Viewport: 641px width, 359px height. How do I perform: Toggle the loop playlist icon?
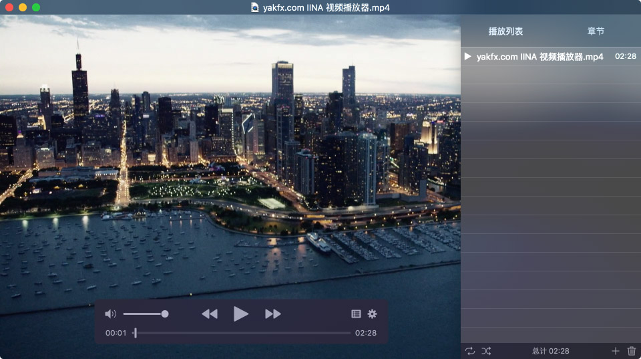(x=469, y=351)
